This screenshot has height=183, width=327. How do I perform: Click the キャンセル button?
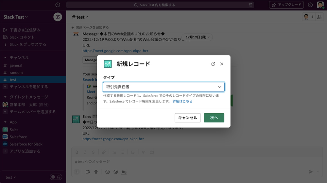188,118
